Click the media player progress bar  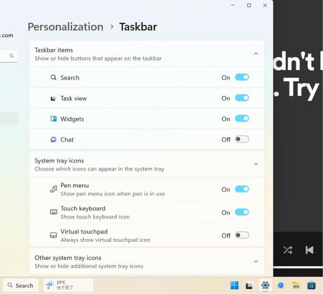pyautogui.click(x=298, y=267)
